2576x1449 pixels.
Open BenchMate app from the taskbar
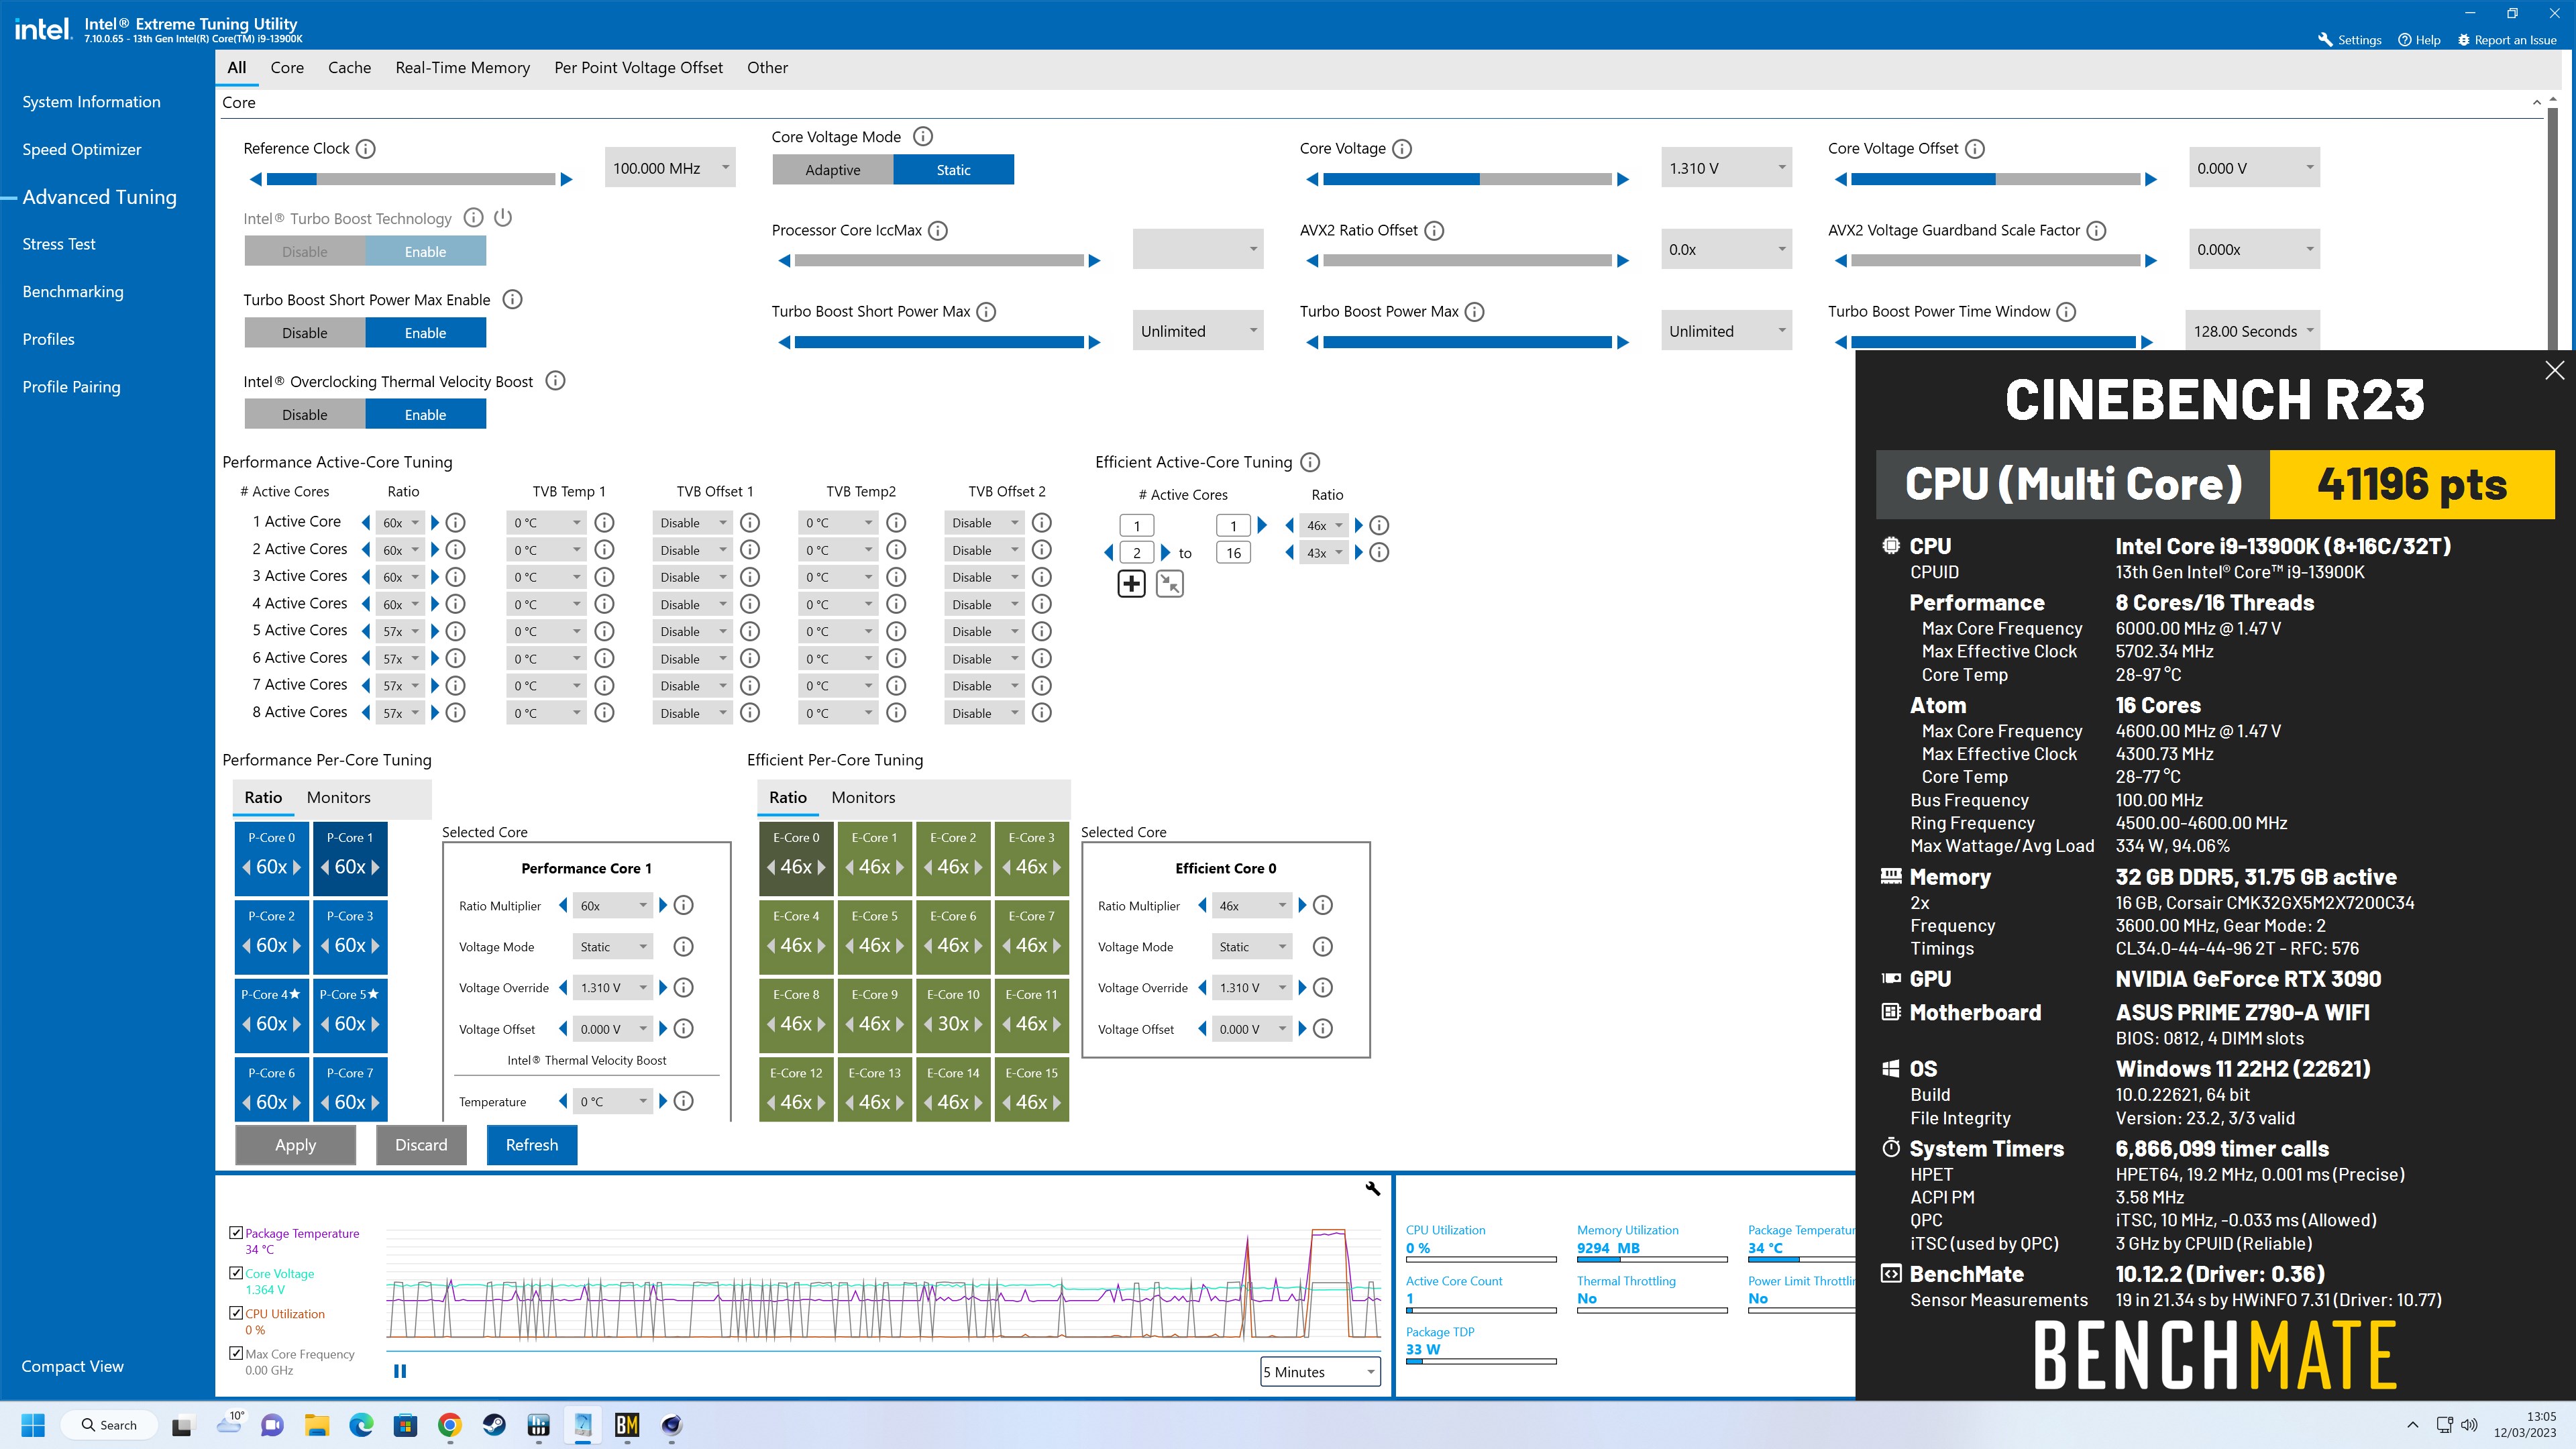click(x=627, y=1425)
